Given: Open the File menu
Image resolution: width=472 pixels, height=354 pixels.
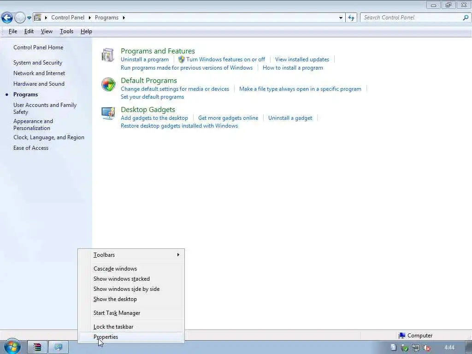Looking at the screenshot, I should pyautogui.click(x=12, y=31).
